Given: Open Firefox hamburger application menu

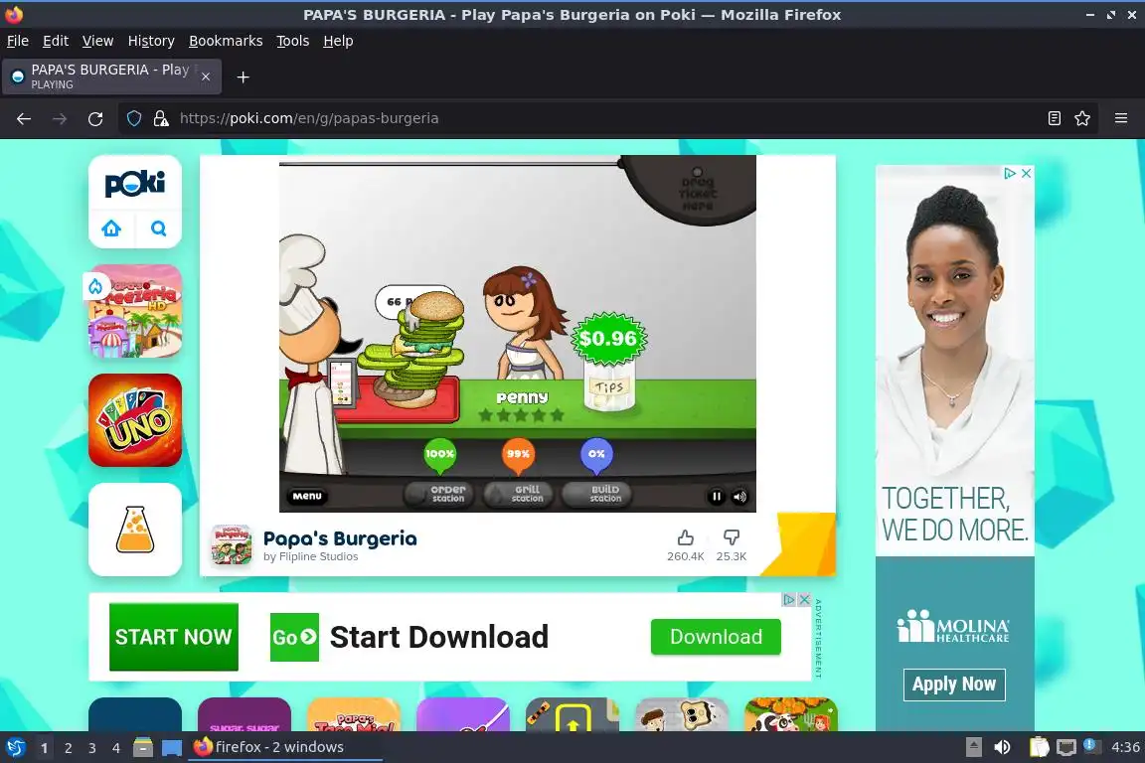Looking at the screenshot, I should [x=1121, y=118].
